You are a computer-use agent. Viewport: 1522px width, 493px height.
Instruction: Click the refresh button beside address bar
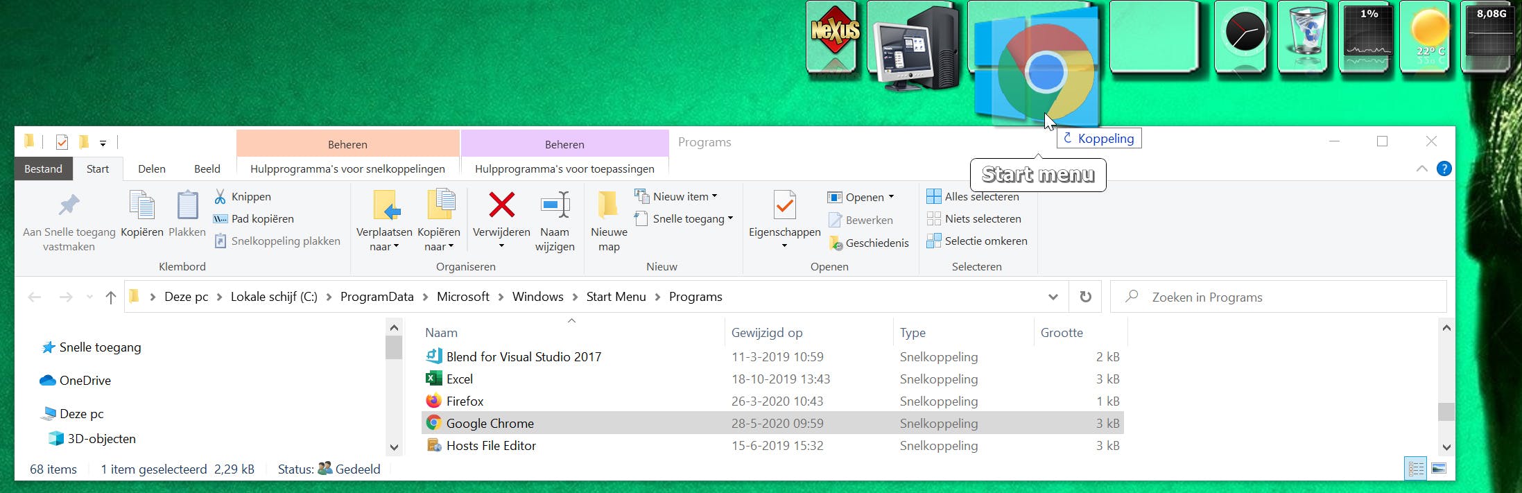coord(1085,297)
